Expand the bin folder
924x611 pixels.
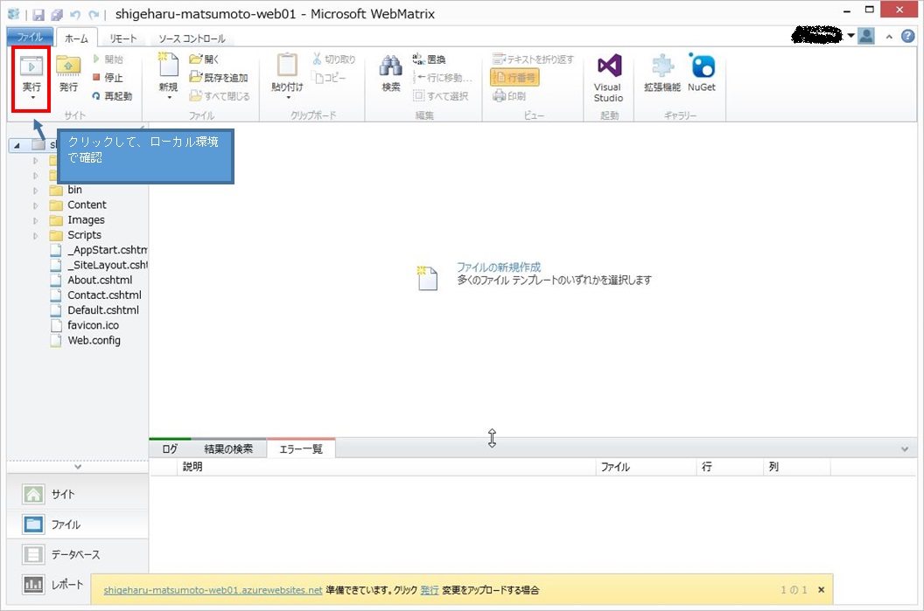click(x=35, y=191)
